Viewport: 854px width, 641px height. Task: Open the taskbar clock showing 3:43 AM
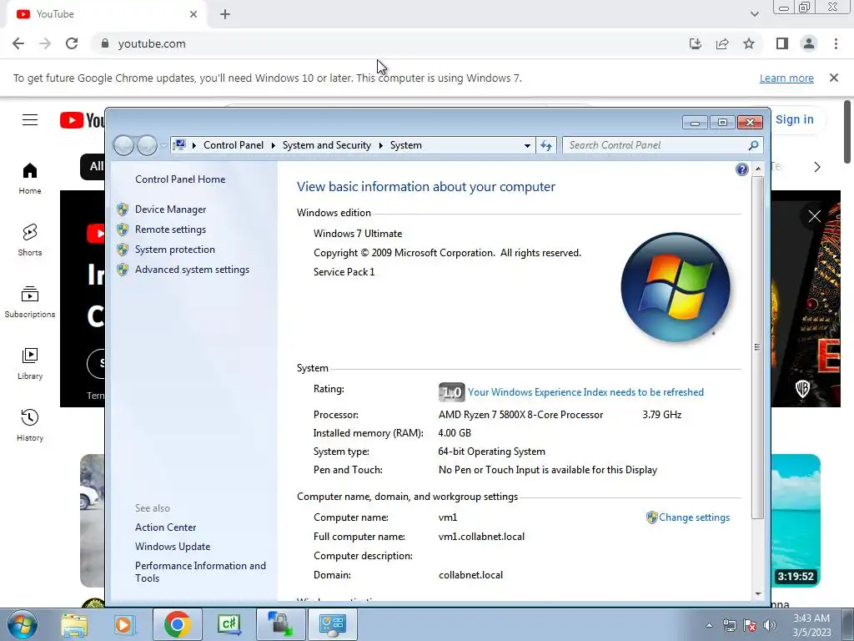click(811, 625)
